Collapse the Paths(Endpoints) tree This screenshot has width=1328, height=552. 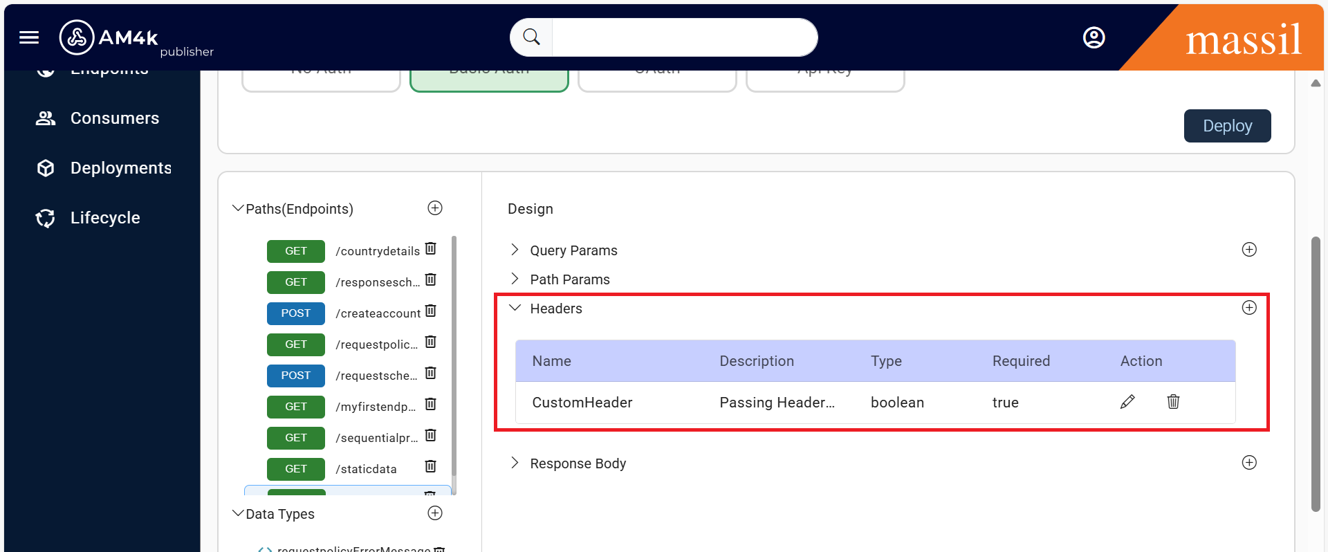coord(238,209)
